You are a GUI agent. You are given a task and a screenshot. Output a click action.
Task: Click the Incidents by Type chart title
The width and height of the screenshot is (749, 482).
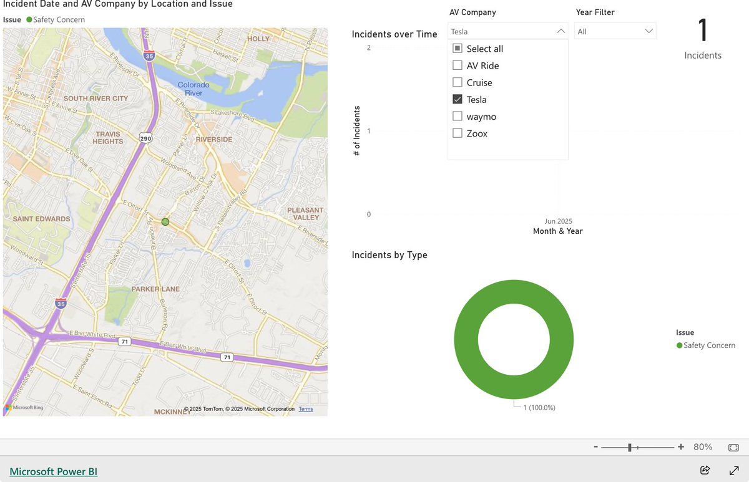389,254
